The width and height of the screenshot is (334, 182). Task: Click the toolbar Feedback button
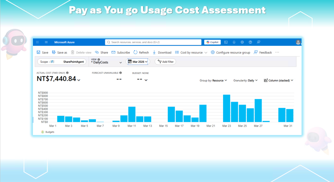pyautogui.click(x=263, y=52)
